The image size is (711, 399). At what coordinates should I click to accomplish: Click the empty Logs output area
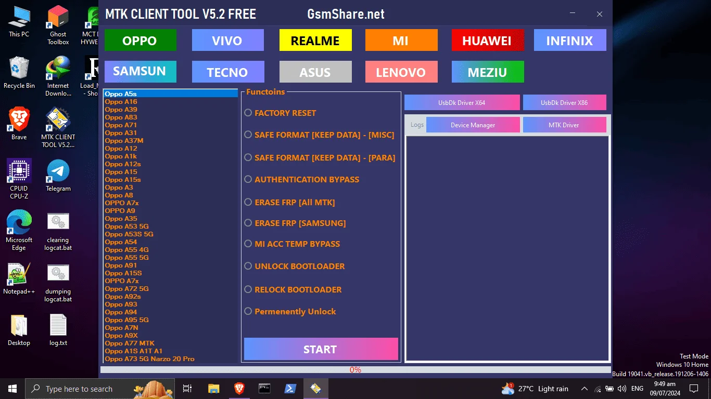(507, 248)
